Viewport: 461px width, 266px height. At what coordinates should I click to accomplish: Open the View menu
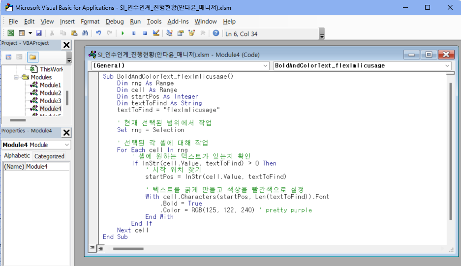click(47, 22)
